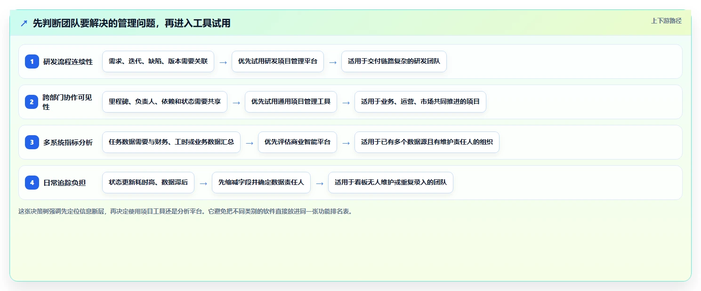The image size is (701, 291).
Task: Select the number 3 step badge
Action: [32, 142]
